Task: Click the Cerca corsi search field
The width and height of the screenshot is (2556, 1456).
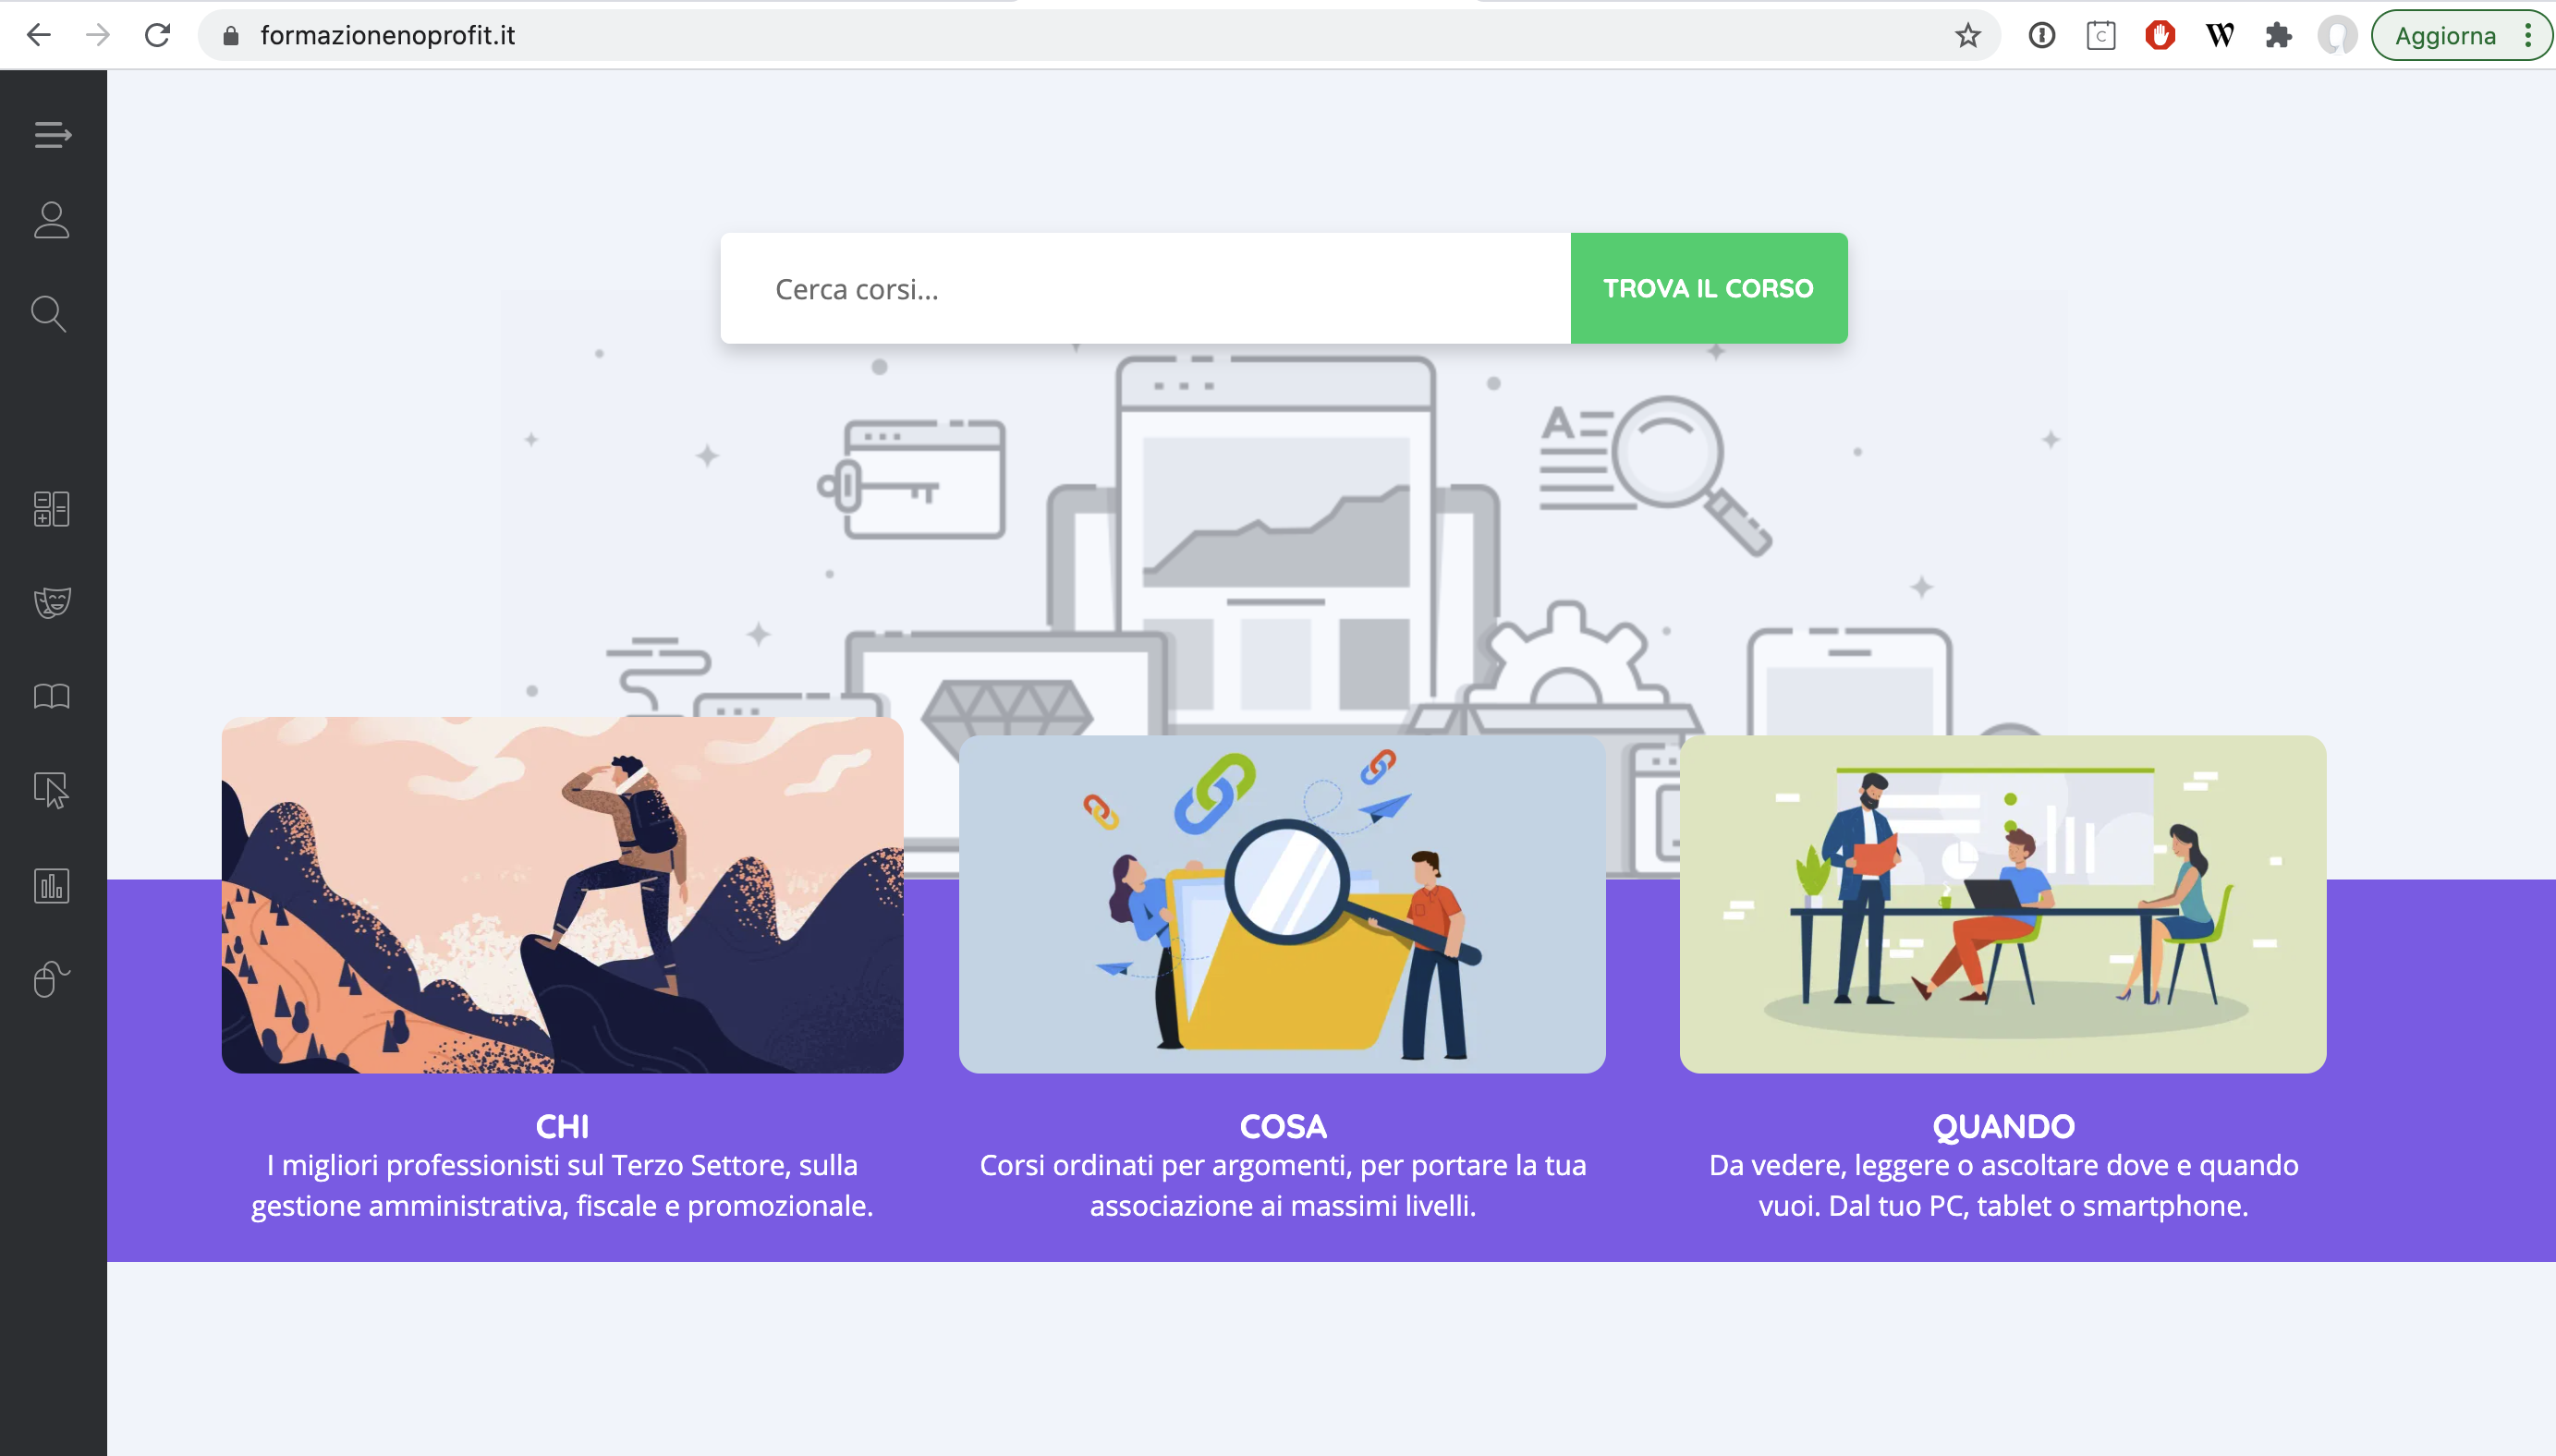Action: [1145, 289]
